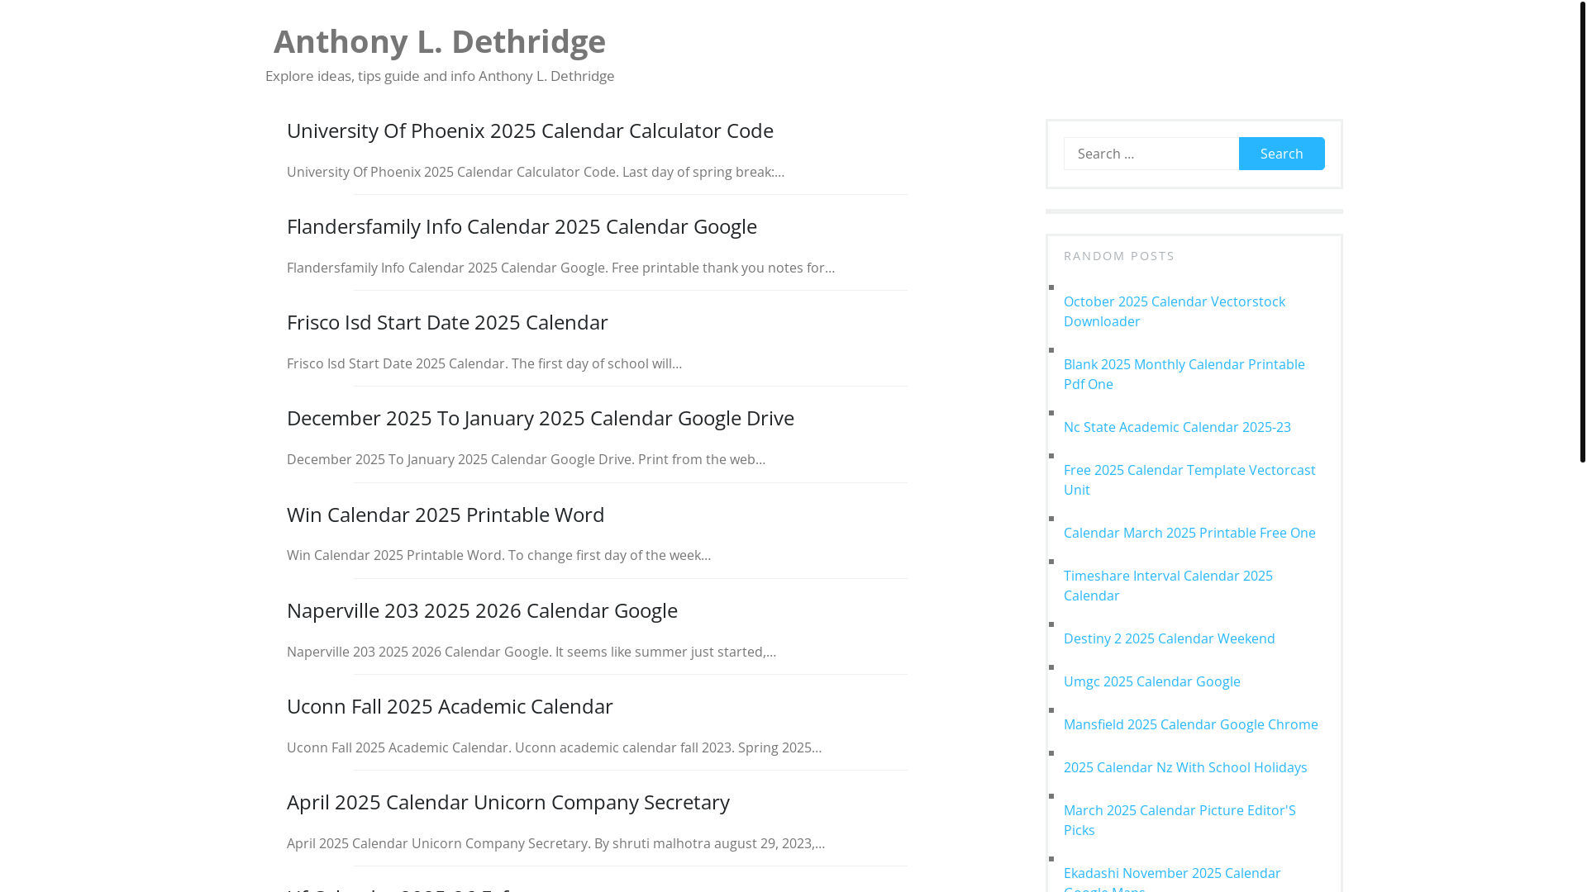
Task: Click the page vertical scrollbar thumb
Action: 1582,231
